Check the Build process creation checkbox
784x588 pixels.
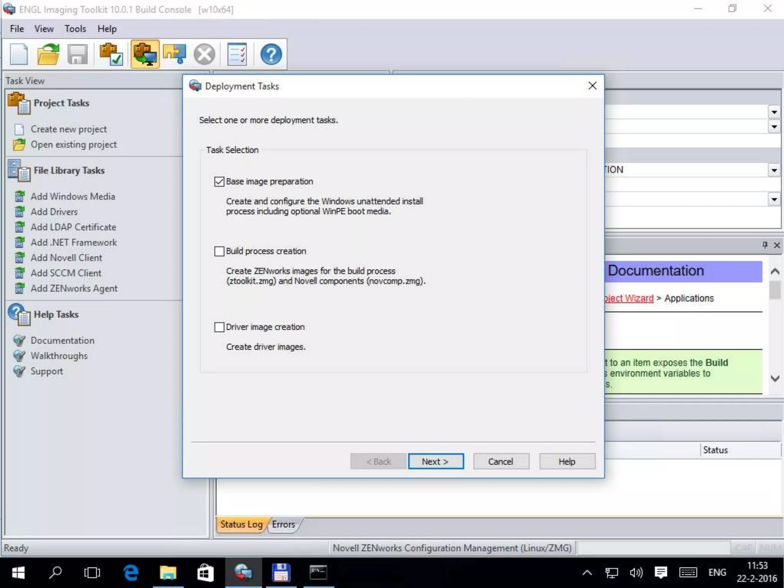click(x=219, y=251)
